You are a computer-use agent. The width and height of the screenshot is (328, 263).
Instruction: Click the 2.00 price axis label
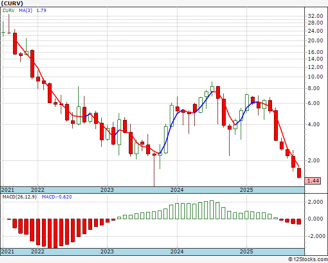click(314, 160)
